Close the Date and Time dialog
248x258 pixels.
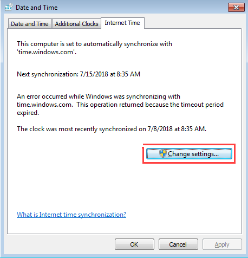[236, 8]
